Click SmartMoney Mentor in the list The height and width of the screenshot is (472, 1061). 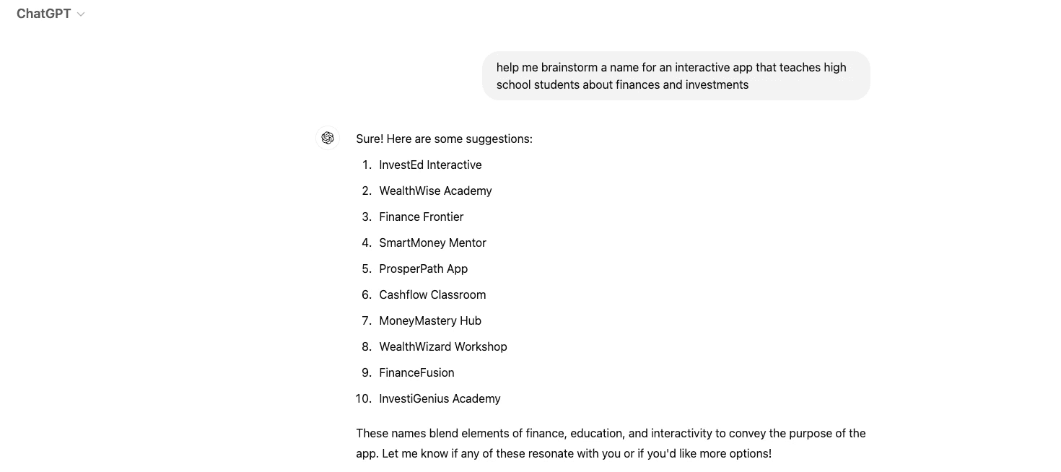432,242
